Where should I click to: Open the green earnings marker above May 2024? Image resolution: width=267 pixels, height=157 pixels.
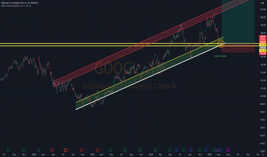(x=169, y=150)
